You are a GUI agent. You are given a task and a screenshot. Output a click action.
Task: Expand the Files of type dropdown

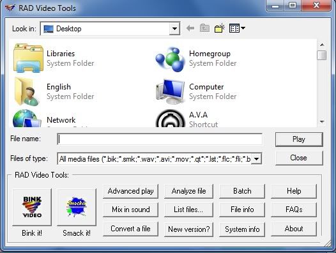(x=256, y=159)
